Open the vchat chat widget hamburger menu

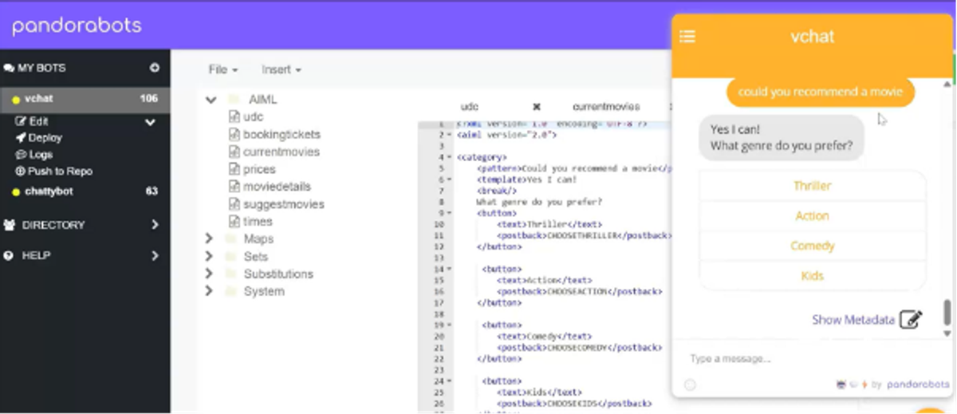click(687, 37)
